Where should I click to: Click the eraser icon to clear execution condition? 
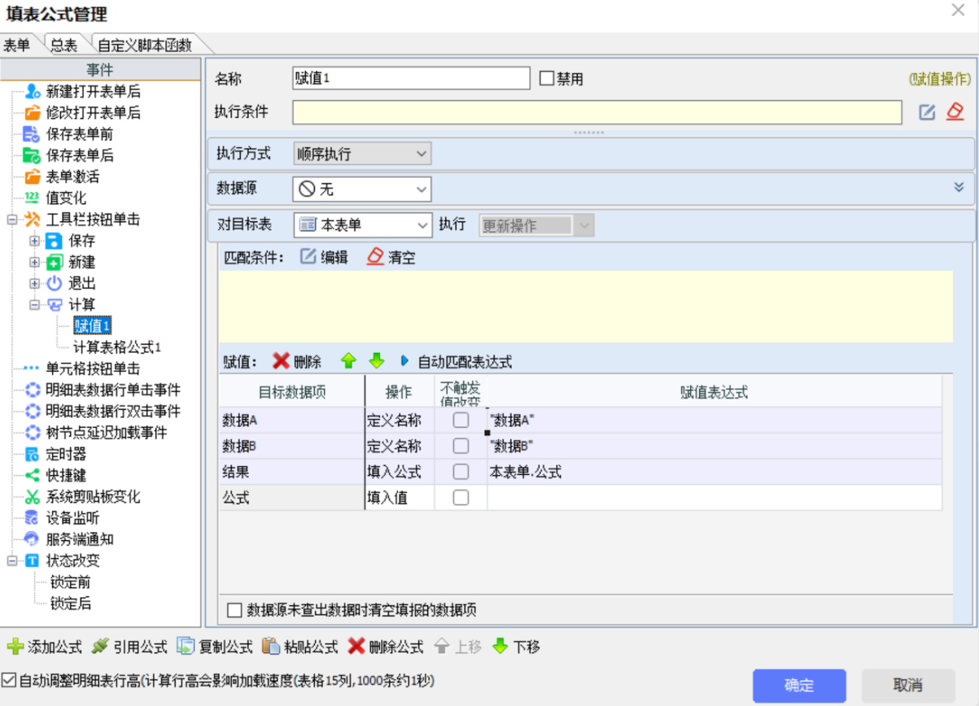(955, 112)
